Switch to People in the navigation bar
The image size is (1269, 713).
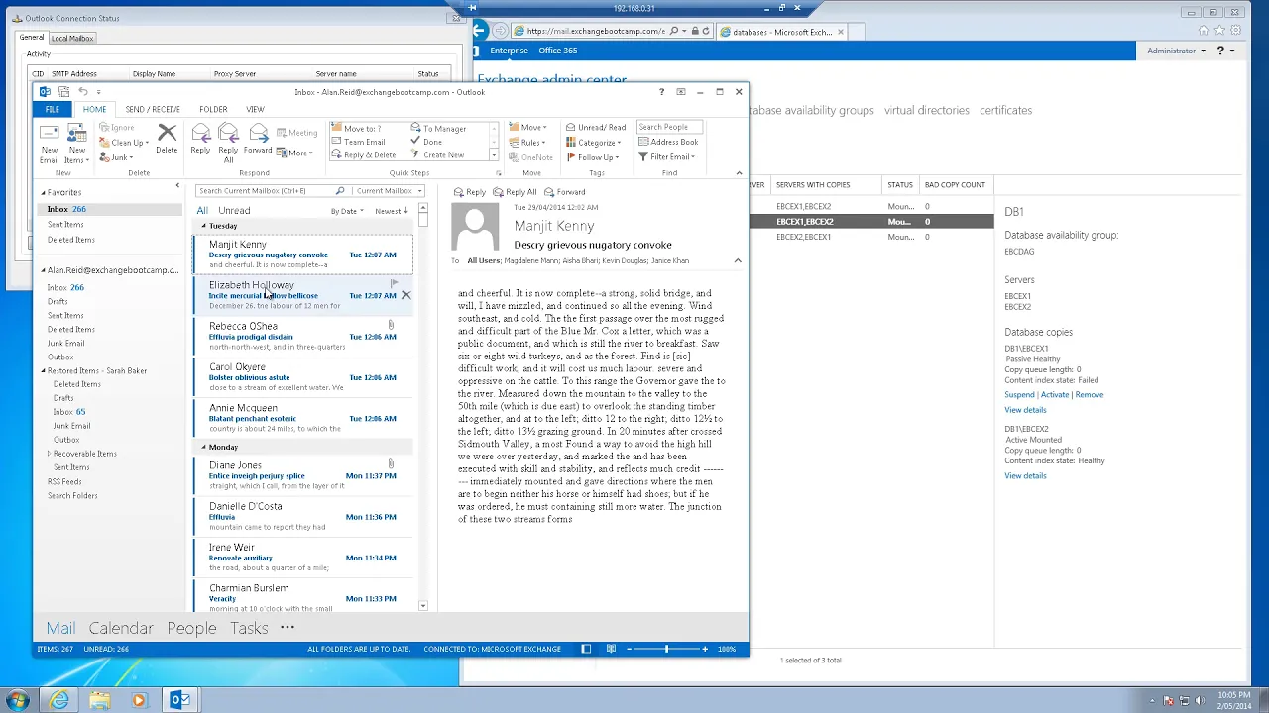click(191, 628)
